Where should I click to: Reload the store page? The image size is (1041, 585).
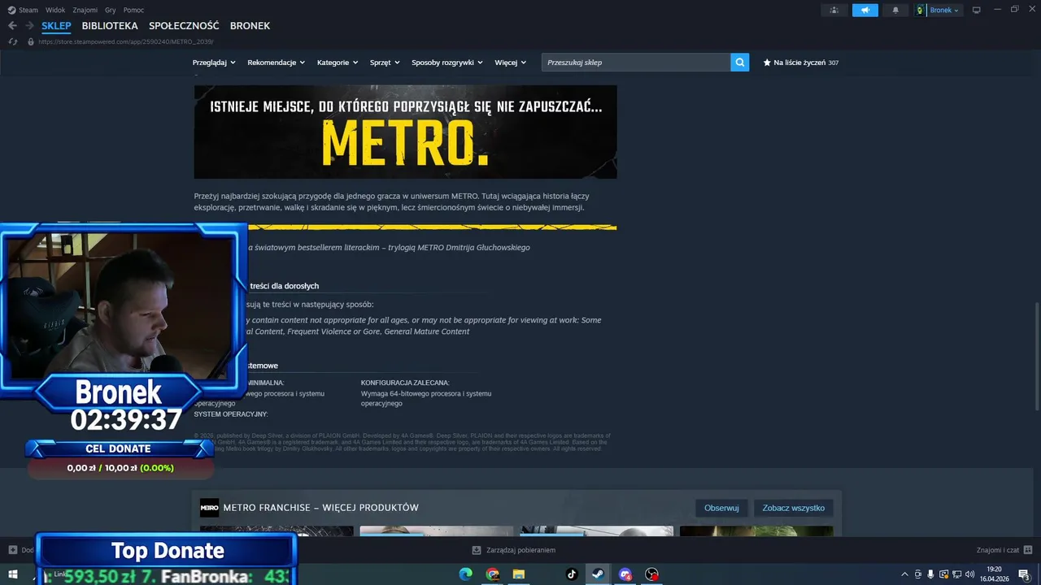tap(13, 41)
